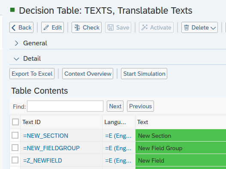Toggle the select-all checkbox in the table header
This screenshot has width=226, height=169.
click(15, 122)
